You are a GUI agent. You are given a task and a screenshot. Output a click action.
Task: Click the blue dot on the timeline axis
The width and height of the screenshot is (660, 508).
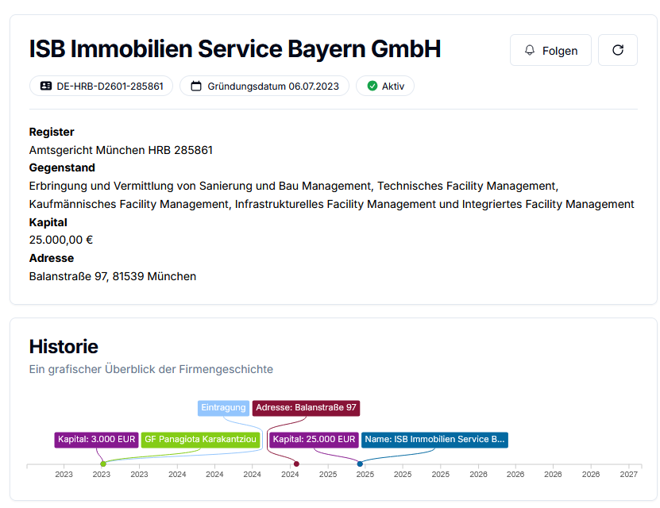pos(360,464)
